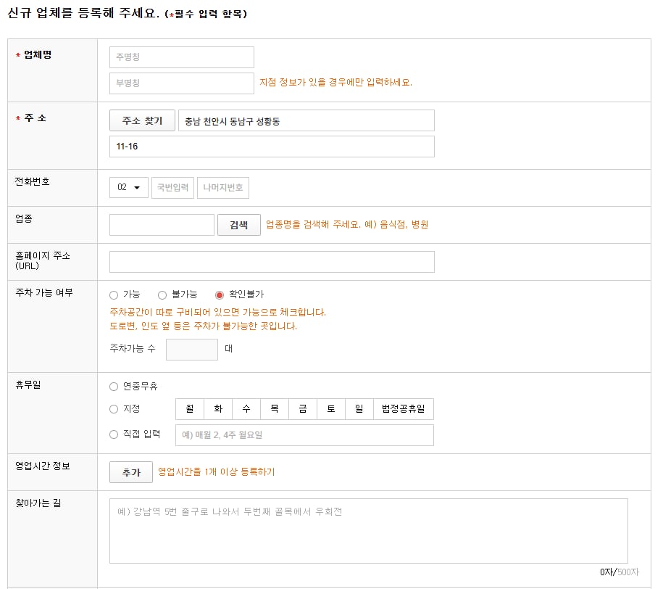Toggle the 일 day button
Viewport: 663px width, 589px height.
click(x=359, y=409)
